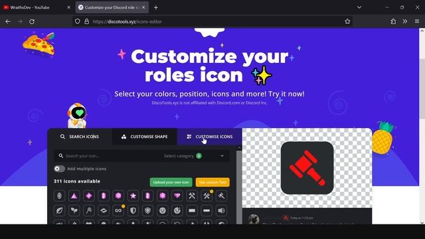
Task: Select the shield with inner emblem icon
Action: click(x=147, y=210)
